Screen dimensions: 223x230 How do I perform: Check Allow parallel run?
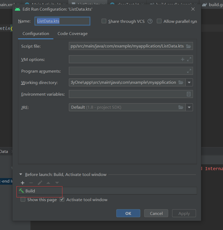159,21
